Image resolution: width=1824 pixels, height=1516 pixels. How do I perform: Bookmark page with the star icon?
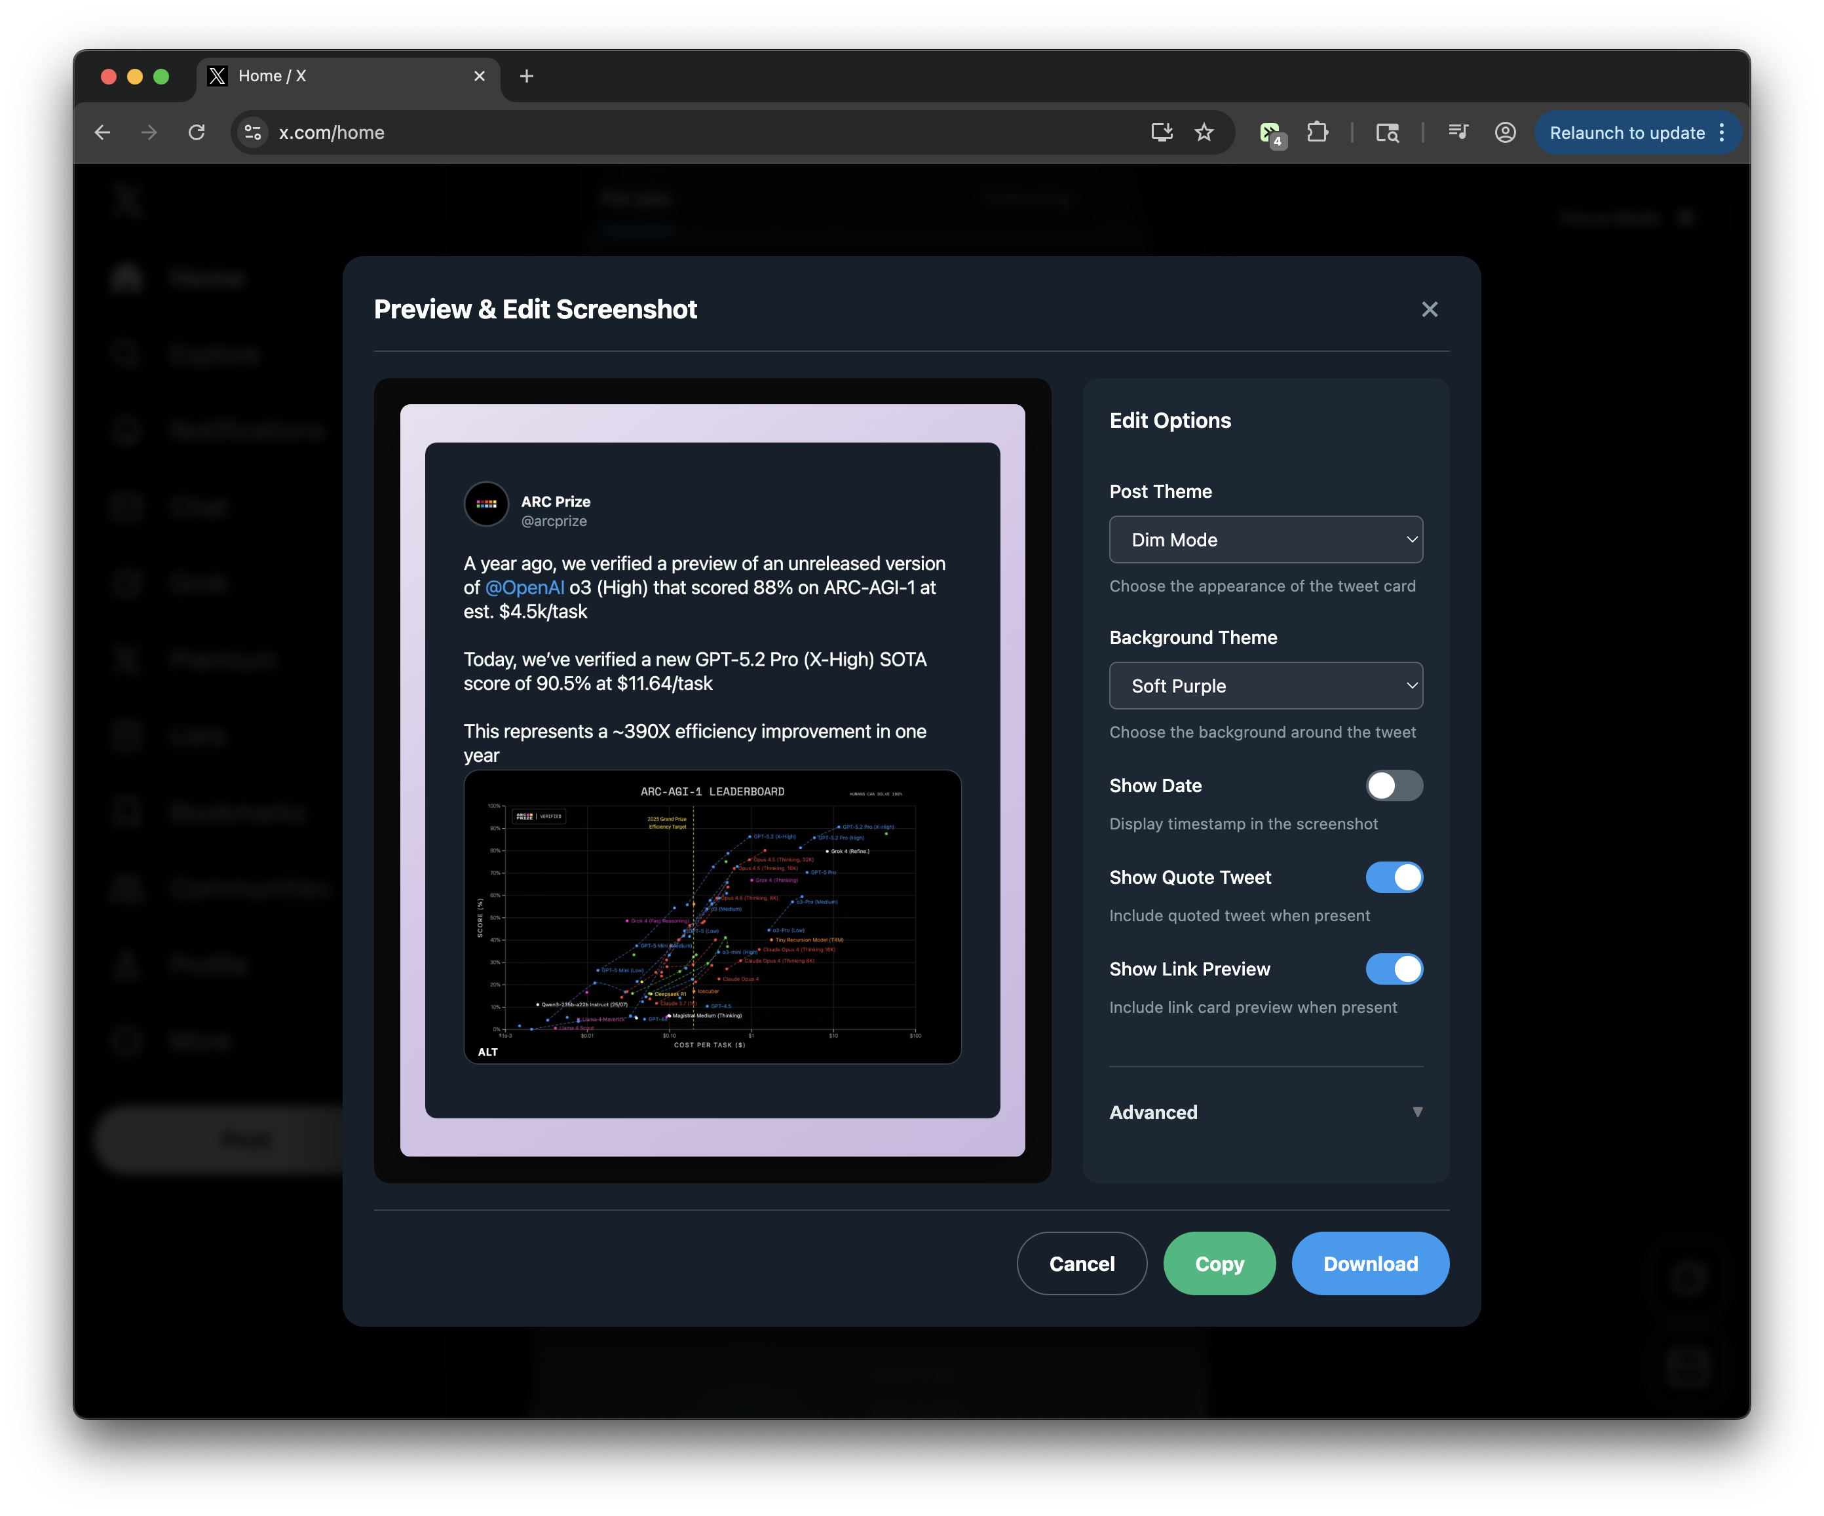1204,132
